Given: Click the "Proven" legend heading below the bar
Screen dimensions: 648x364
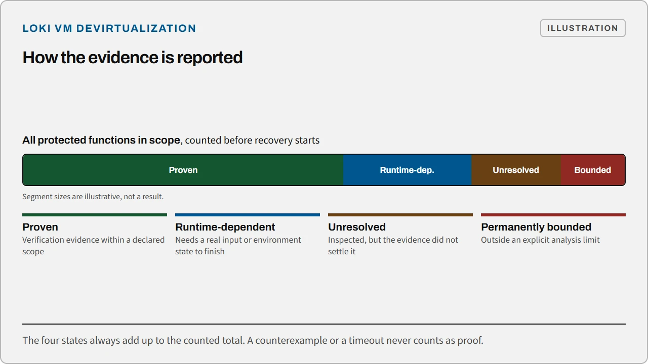Looking at the screenshot, I should (x=40, y=227).
